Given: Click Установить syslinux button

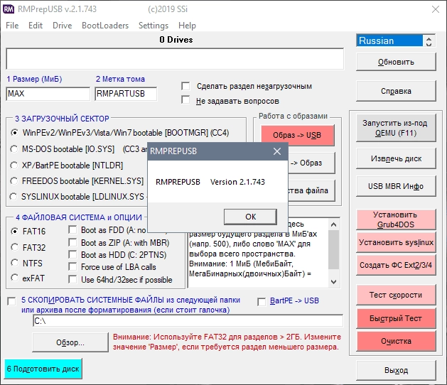Looking at the screenshot, I should tap(396, 242).
